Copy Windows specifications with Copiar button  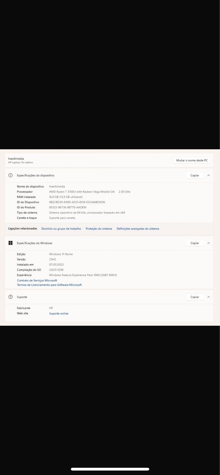coord(194,243)
